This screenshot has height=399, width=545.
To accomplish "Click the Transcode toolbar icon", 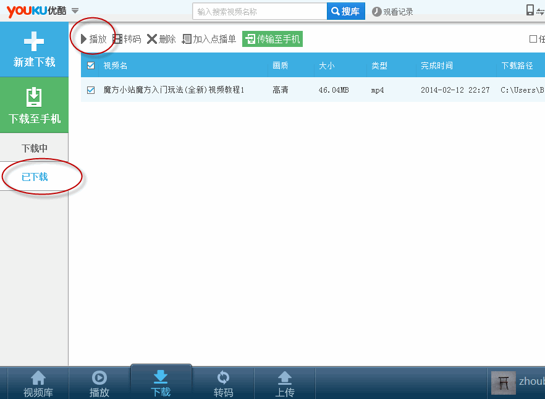I will point(117,39).
